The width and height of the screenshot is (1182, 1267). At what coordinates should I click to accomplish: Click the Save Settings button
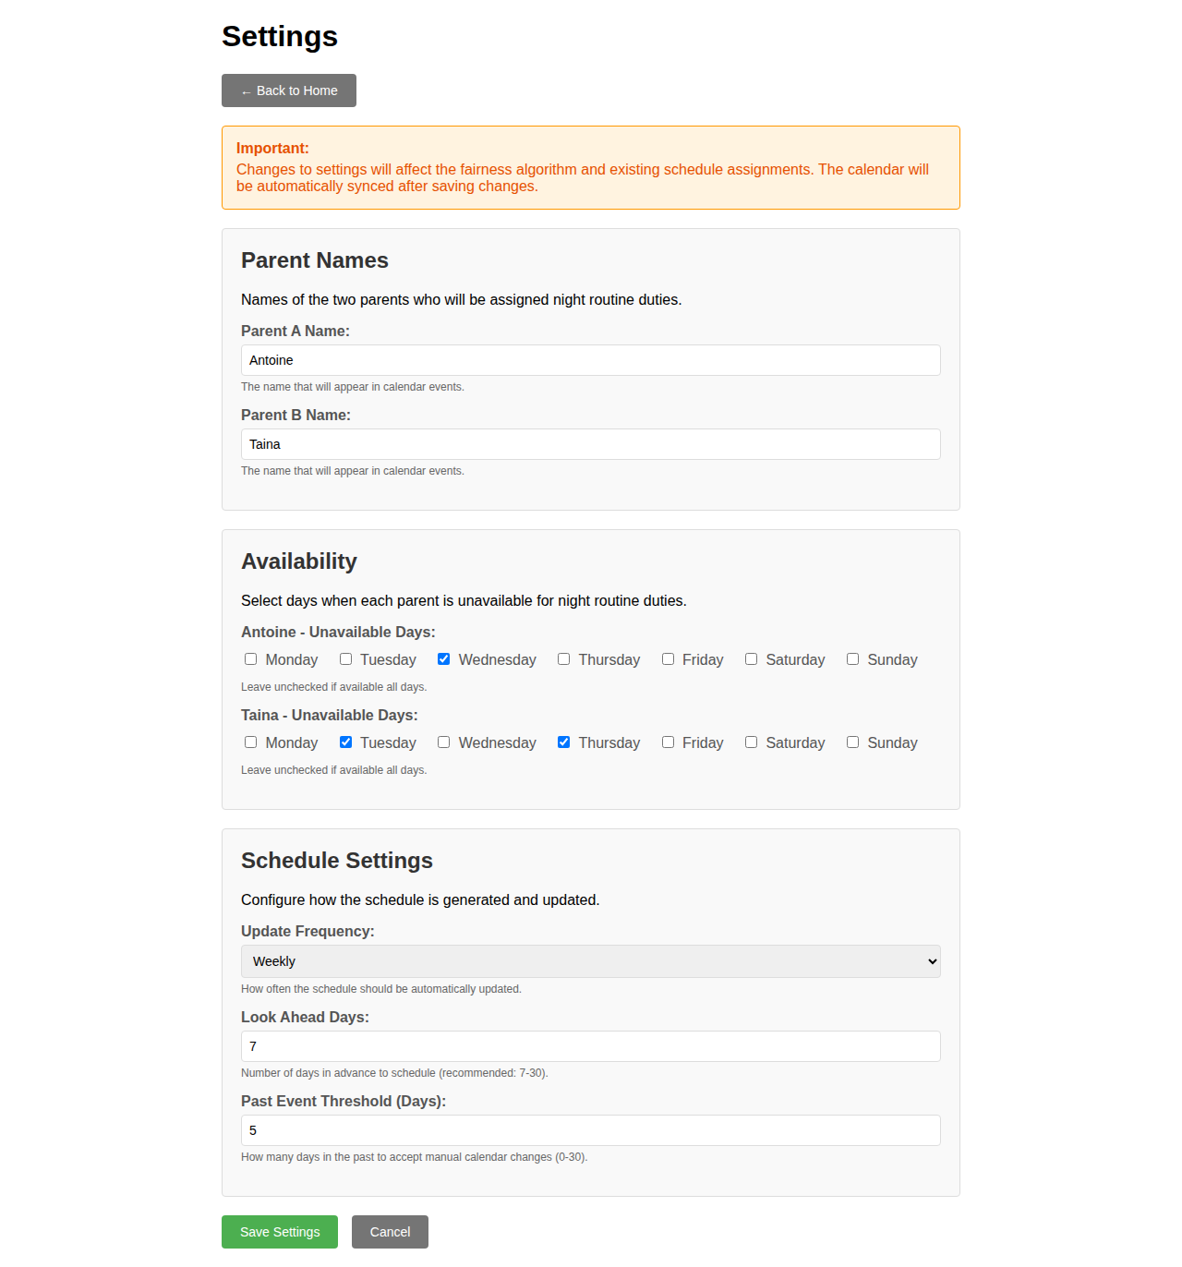tap(279, 1232)
